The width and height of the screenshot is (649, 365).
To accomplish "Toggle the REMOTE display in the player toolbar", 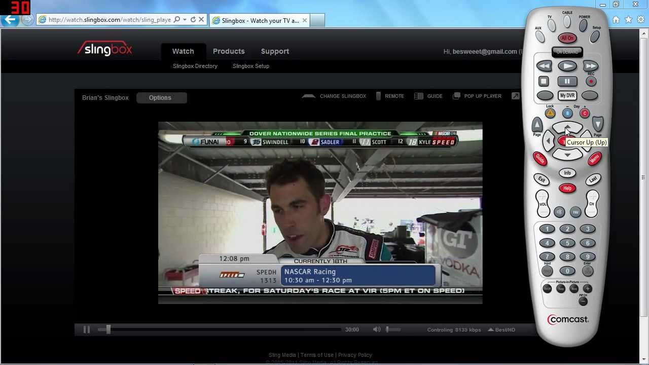I will point(390,96).
